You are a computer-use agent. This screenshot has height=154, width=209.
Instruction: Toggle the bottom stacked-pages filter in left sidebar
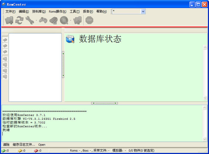pos(5,76)
